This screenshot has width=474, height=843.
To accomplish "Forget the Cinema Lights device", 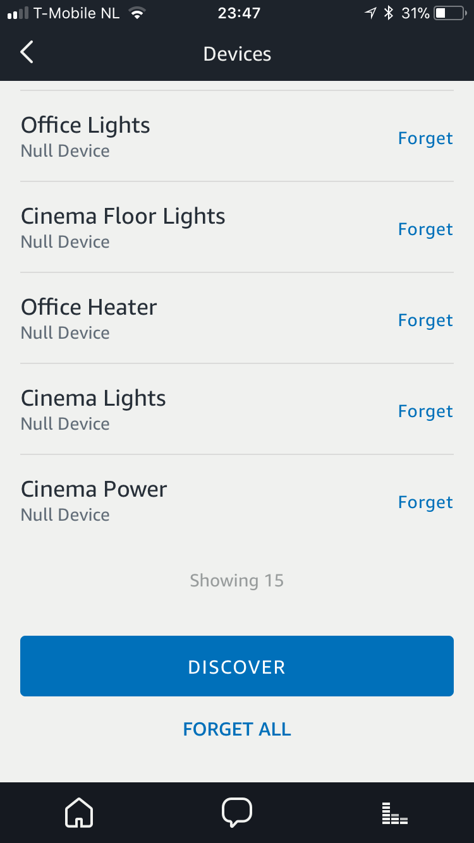I will [425, 411].
